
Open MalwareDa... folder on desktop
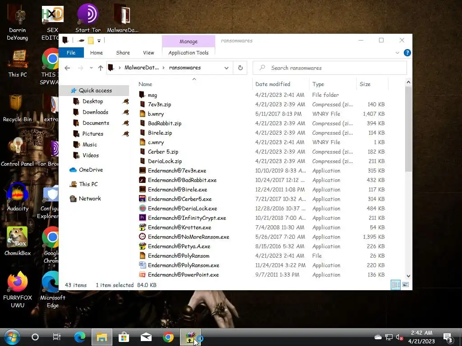pyautogui.click(x=123, y=18)
